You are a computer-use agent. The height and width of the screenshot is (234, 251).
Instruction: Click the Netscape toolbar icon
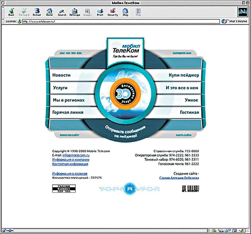tap(75, 12)
